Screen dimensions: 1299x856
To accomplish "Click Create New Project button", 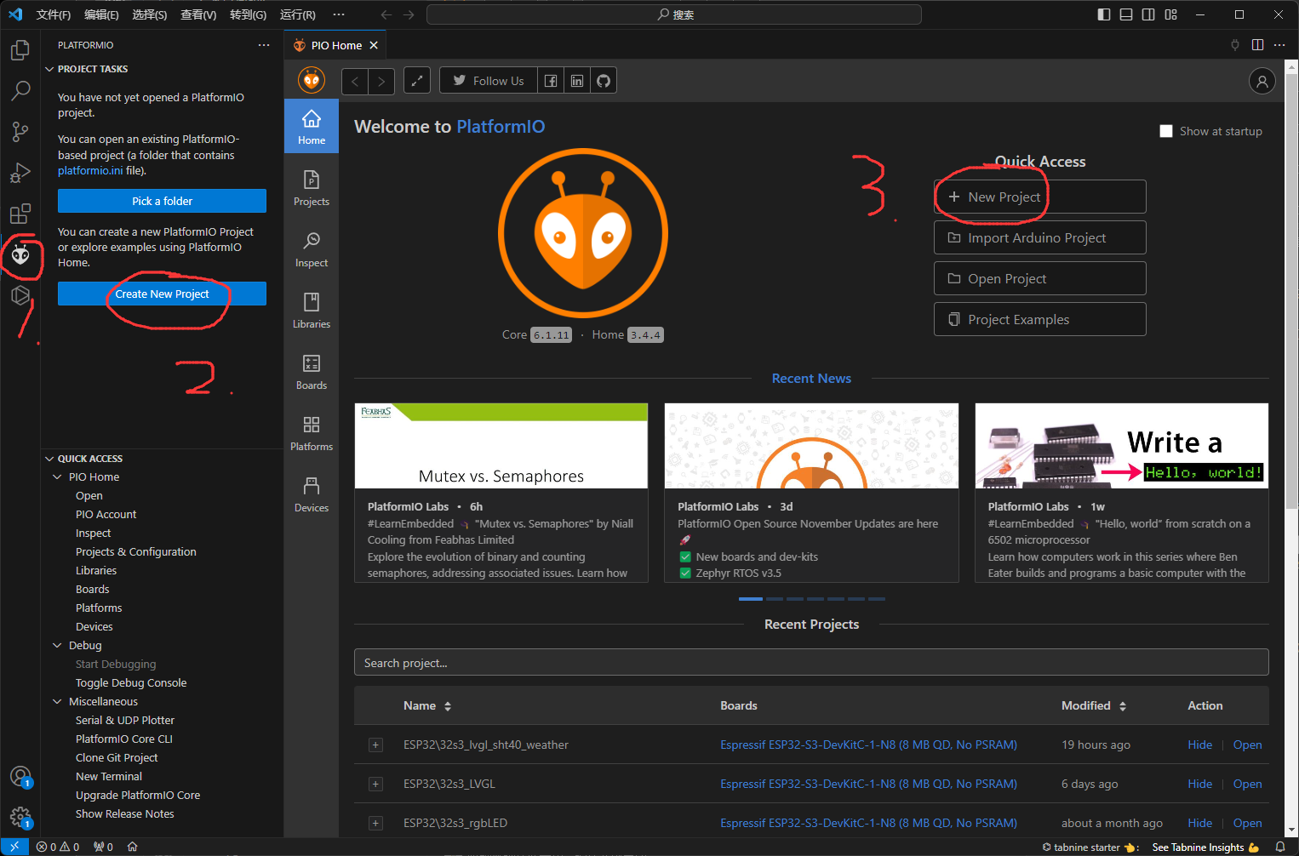I will tap(162, 294).
